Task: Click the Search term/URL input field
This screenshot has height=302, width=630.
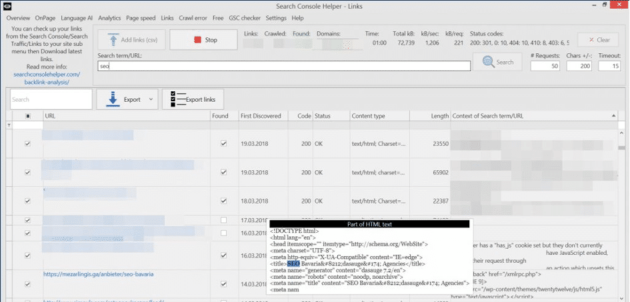Action: click(283, 66)
